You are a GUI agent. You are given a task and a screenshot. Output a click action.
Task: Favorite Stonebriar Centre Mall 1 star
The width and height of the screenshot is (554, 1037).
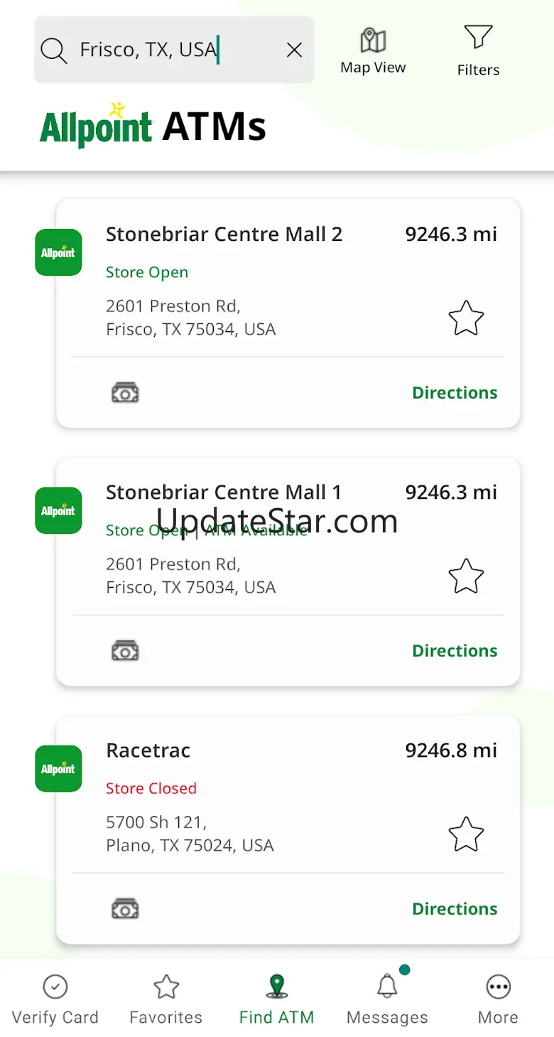click(466, 576)
